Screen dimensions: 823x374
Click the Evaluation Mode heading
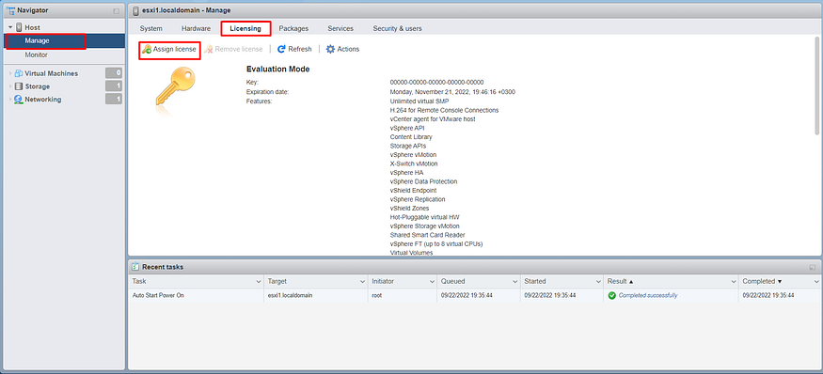pos(277,69)
